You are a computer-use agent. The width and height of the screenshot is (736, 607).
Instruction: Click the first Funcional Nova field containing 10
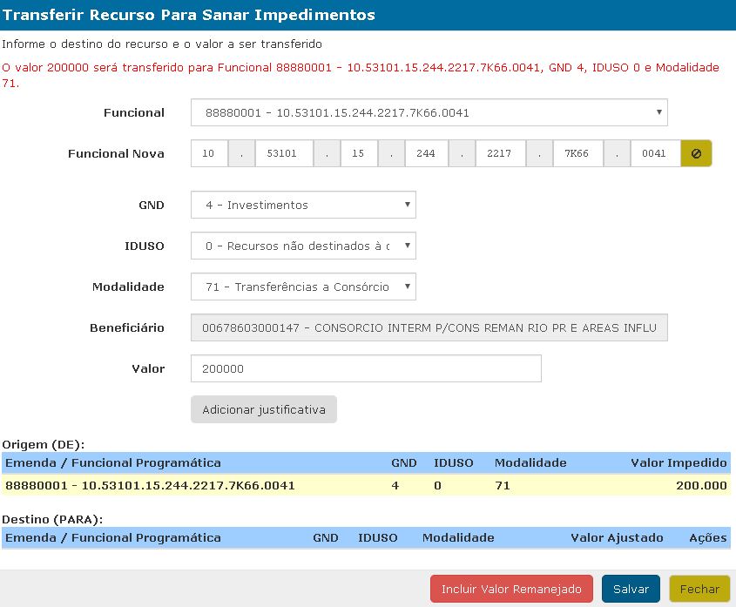point(209,153)
